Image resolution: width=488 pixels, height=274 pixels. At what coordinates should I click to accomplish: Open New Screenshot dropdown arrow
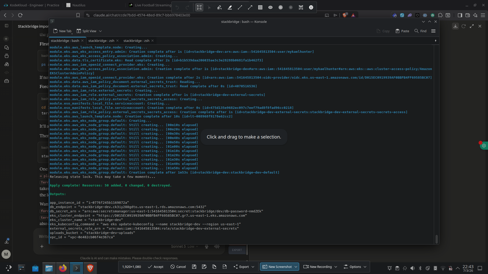[296, 267]
